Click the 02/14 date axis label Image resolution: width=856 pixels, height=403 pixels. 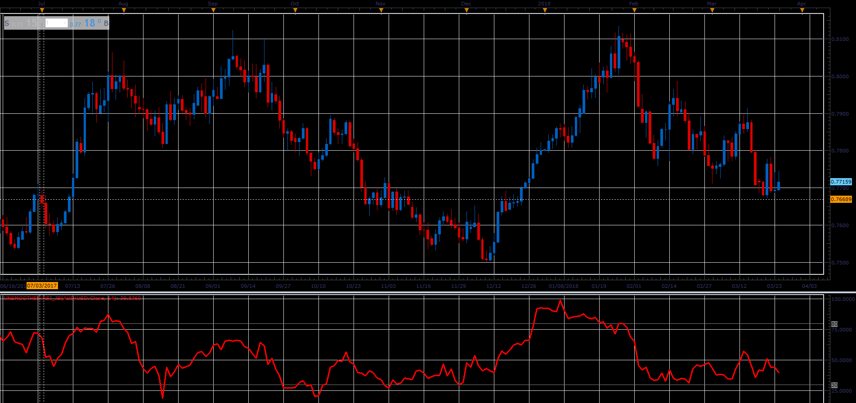point(669,286)
